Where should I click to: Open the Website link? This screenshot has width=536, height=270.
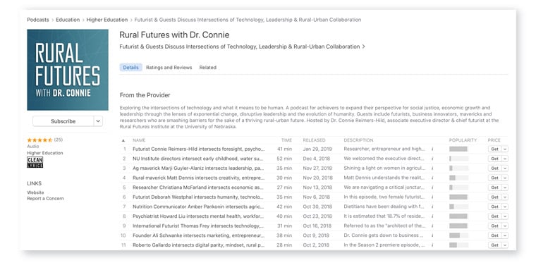click(x=35, y=192)
